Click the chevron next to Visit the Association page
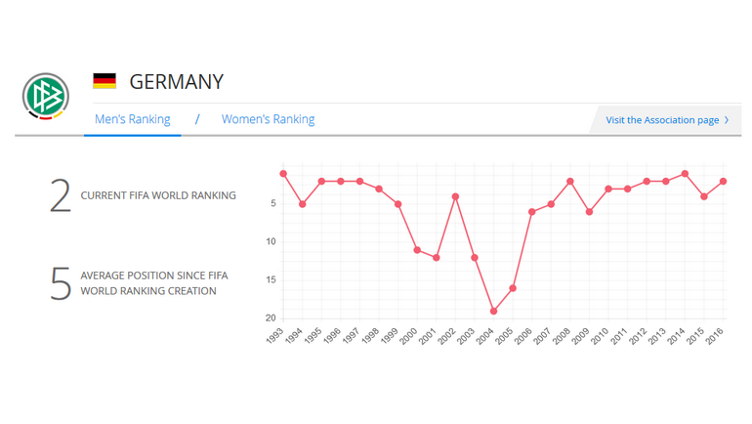Screen dimensions: 752x424 [x=727, y=120]
